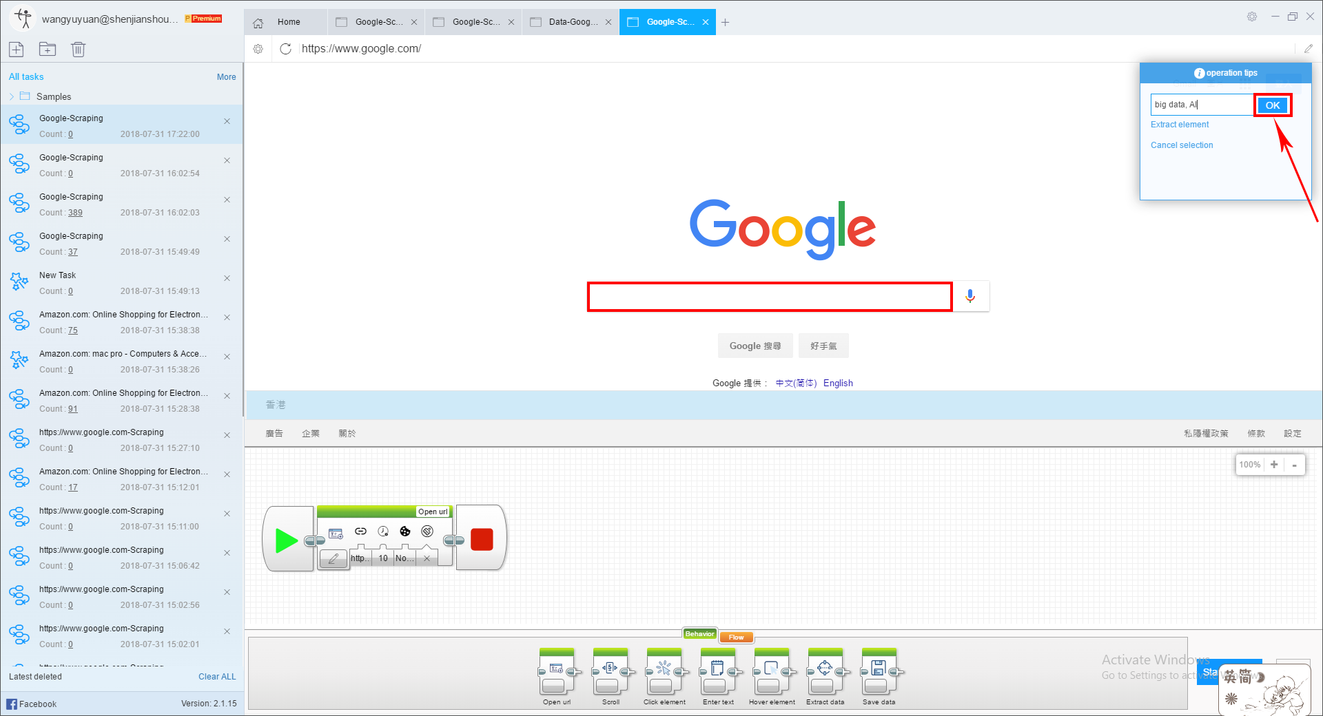Reload the page with the refresh icon
The image size is (1323, 716).
click(285, 49)
